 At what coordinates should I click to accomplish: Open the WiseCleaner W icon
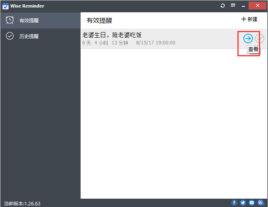pos(260,203)
